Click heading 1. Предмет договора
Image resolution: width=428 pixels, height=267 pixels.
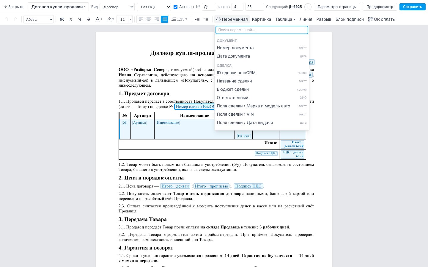pos(144,93)
